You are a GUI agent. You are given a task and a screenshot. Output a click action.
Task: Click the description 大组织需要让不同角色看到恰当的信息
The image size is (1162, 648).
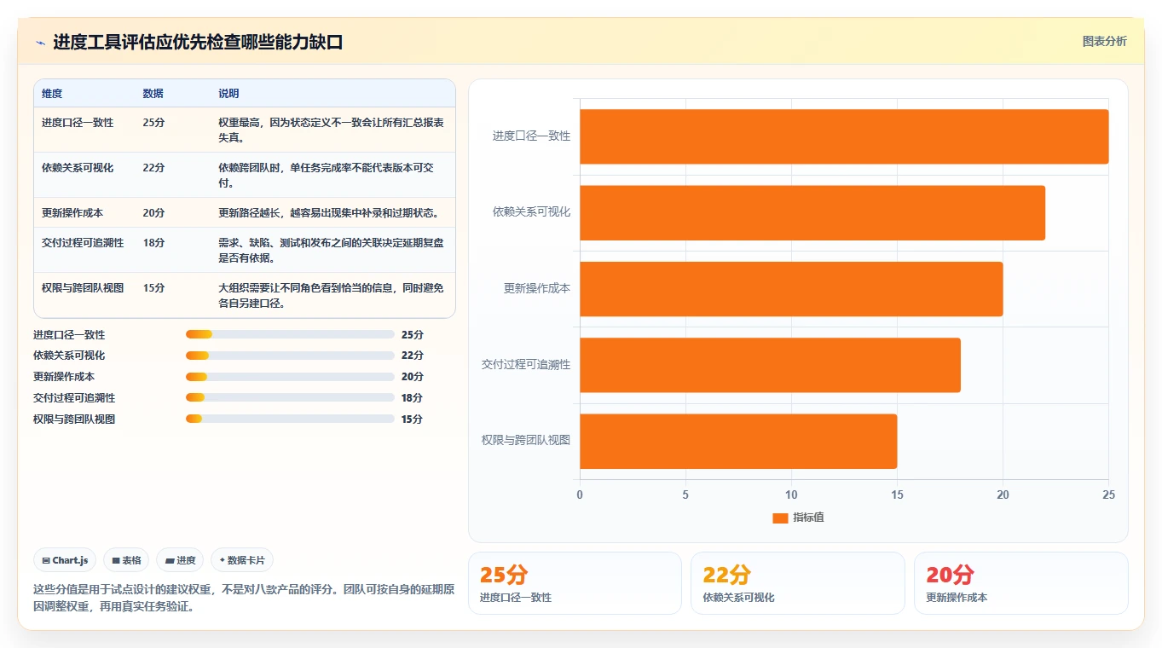coord(331,295)
